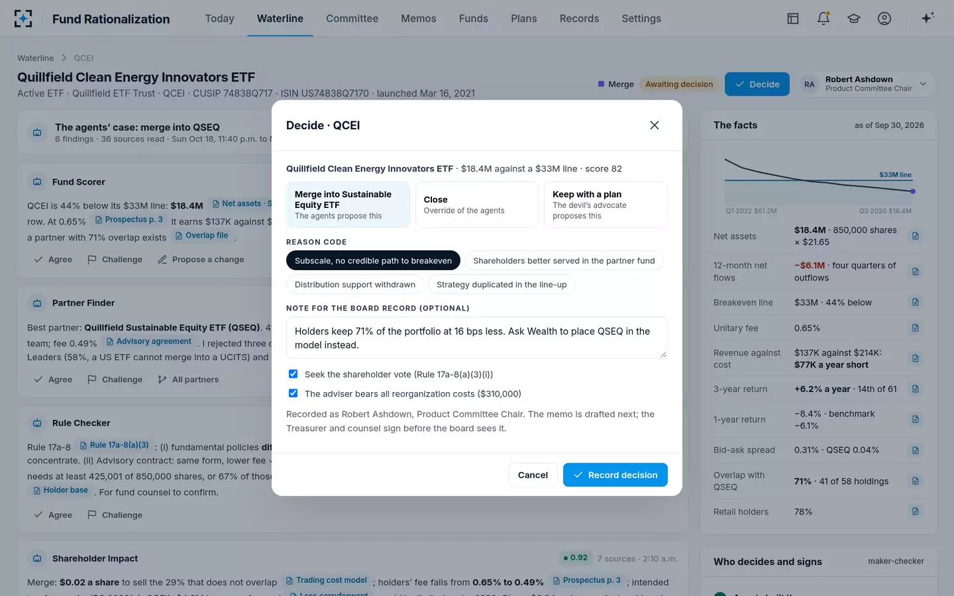Expand the Robert Ashdown user dropdown

(x=923, y=84)
